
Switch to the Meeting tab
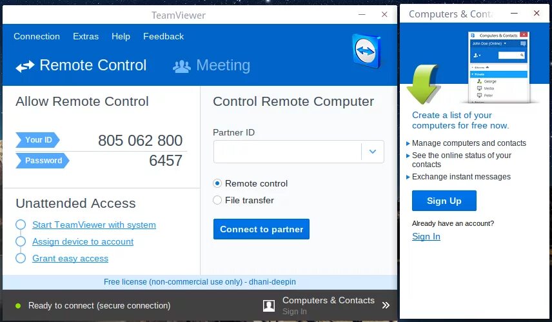pos(212,66)
